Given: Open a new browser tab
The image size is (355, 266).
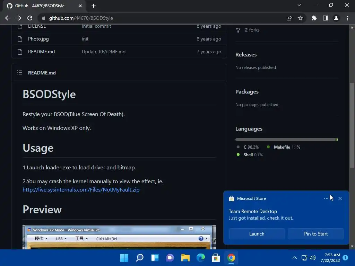Looking at the screenshot, I should (x=94, y=6).
